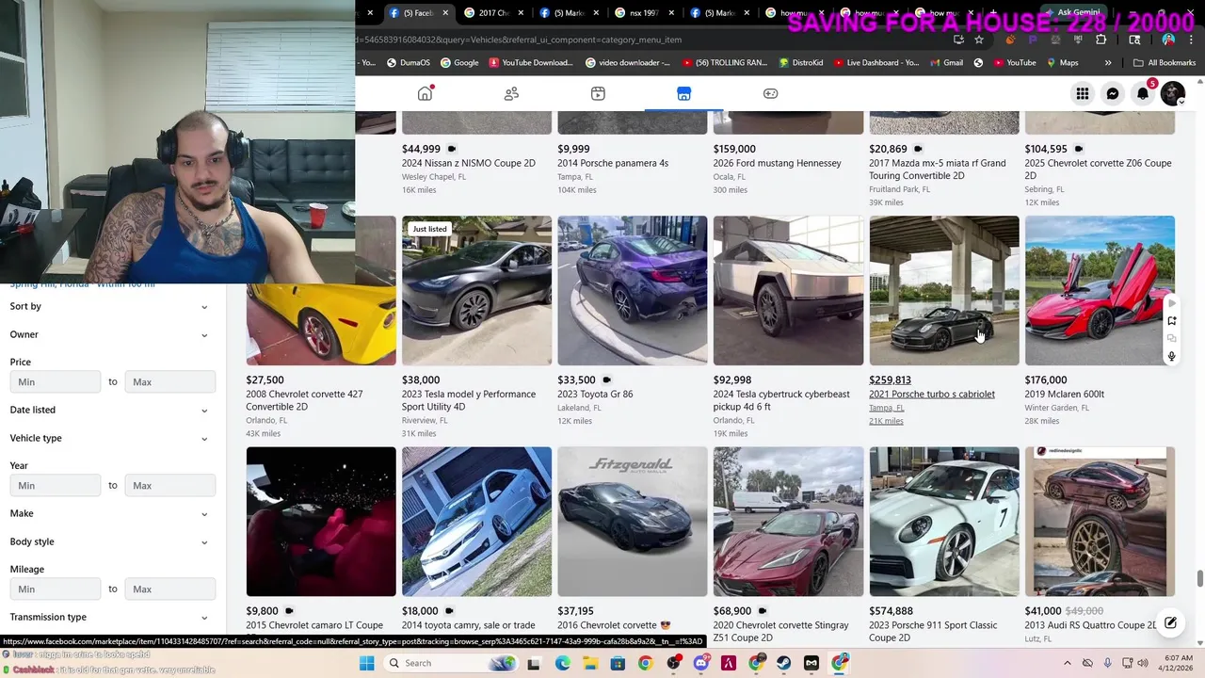Open red 2019 McLaren 600lt photo

[x=1100, y=291]
